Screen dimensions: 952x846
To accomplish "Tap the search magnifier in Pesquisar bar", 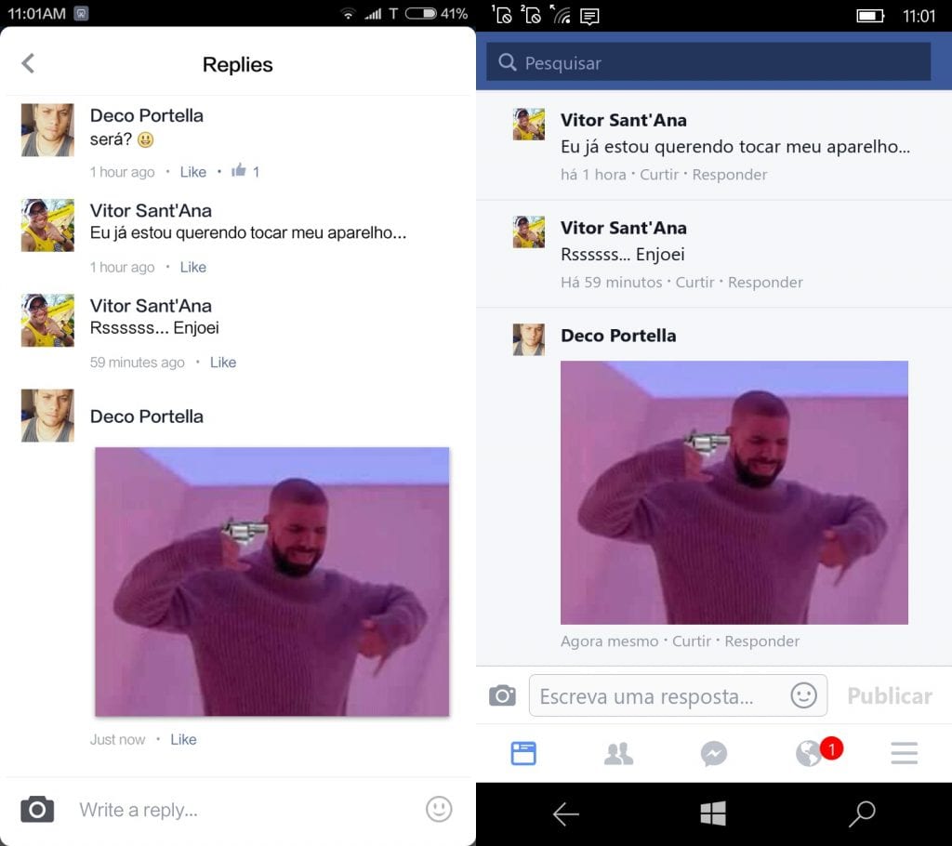I will [507, 62].
